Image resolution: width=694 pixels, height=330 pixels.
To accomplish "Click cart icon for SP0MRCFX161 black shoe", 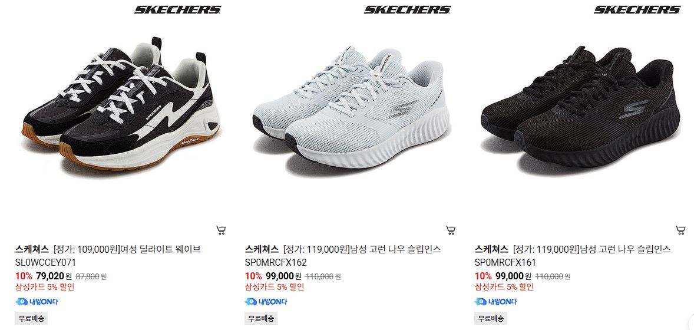I will click(x=680, y=230).
